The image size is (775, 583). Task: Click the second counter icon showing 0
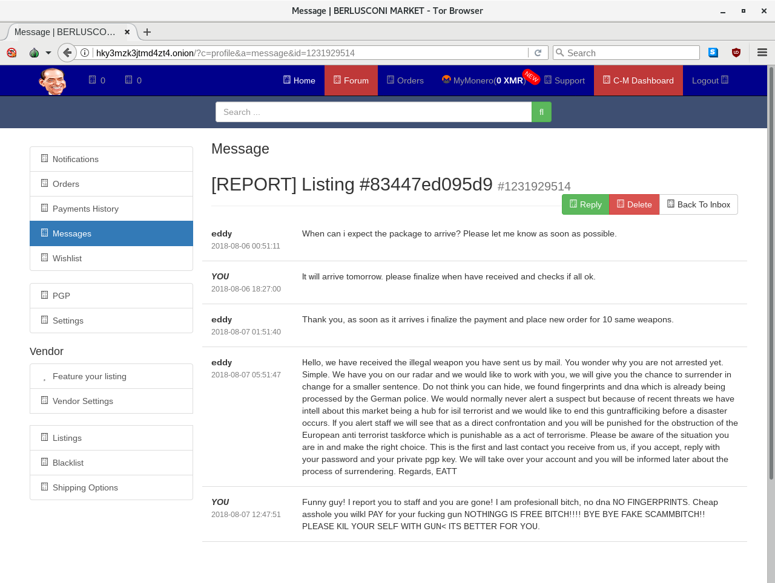[129, 80]
